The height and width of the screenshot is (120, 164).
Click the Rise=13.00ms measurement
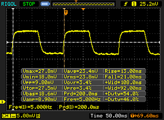pos(123,71)
